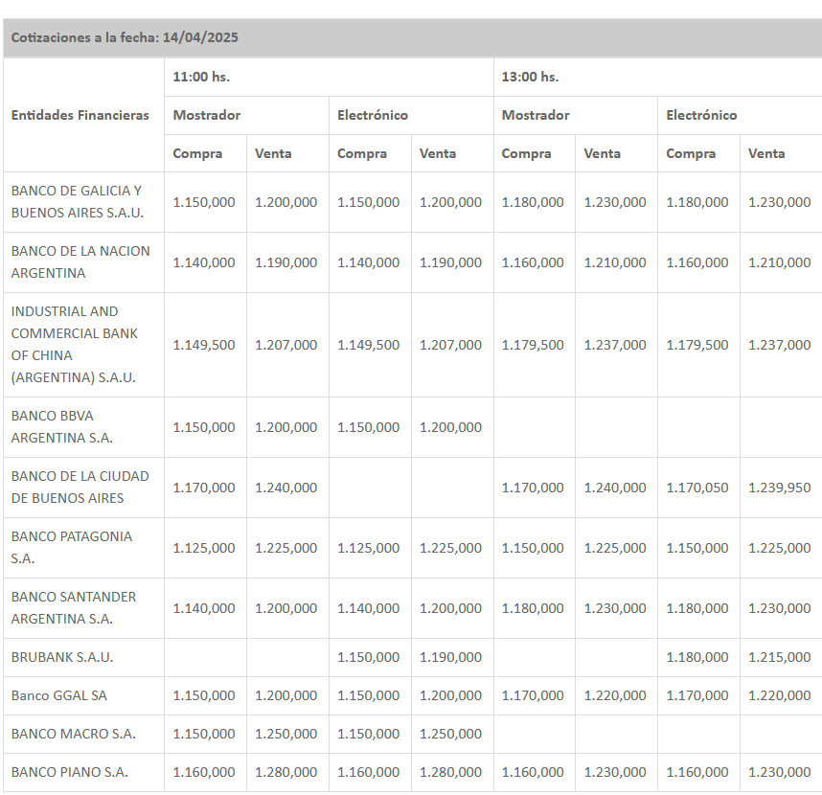Click 'Venta' header of 13:00 Mostrador
The width and height of the screenshot is (822, 795).
point(603,153)
